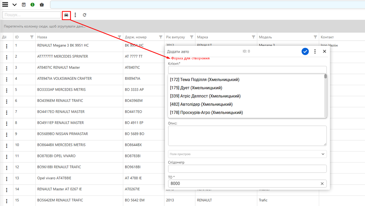Viewport: 365px width, 206px height.
Task: Sort by the Держ. номер column header
Action: tap(136, 37)
